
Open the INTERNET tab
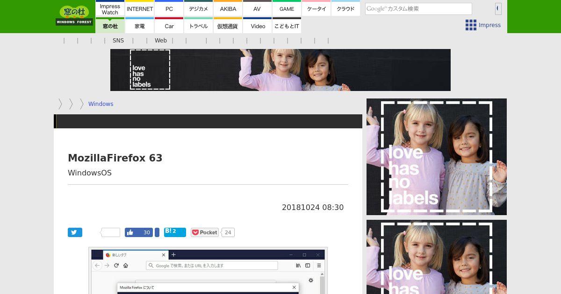tap(140, 9)
